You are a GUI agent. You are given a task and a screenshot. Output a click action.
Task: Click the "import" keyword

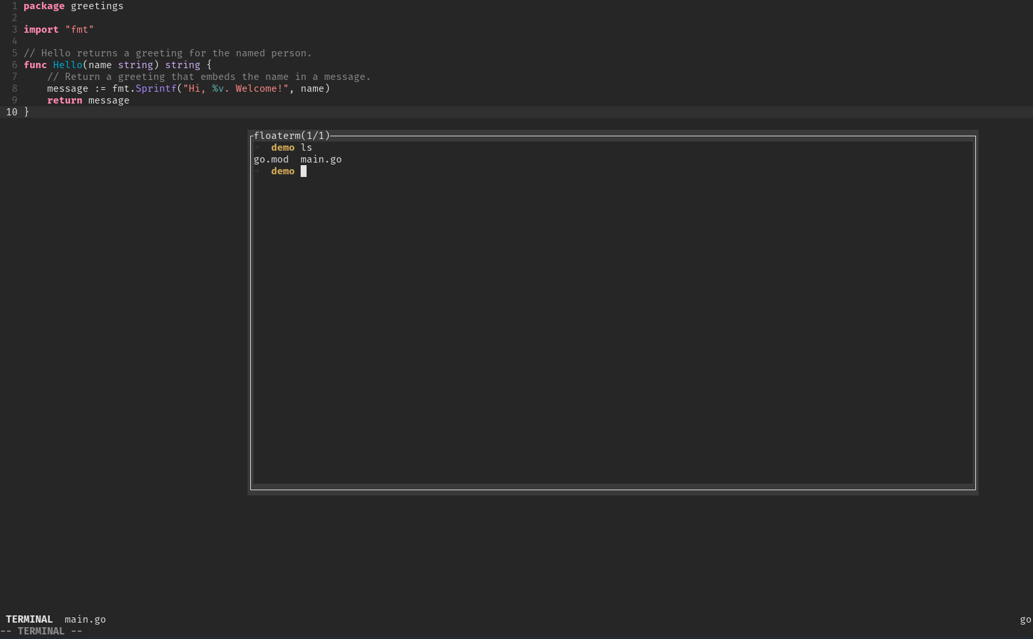click(x=41, y=29)
